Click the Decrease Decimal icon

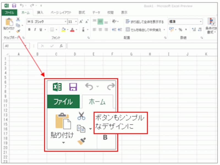[x=200, y=30]
